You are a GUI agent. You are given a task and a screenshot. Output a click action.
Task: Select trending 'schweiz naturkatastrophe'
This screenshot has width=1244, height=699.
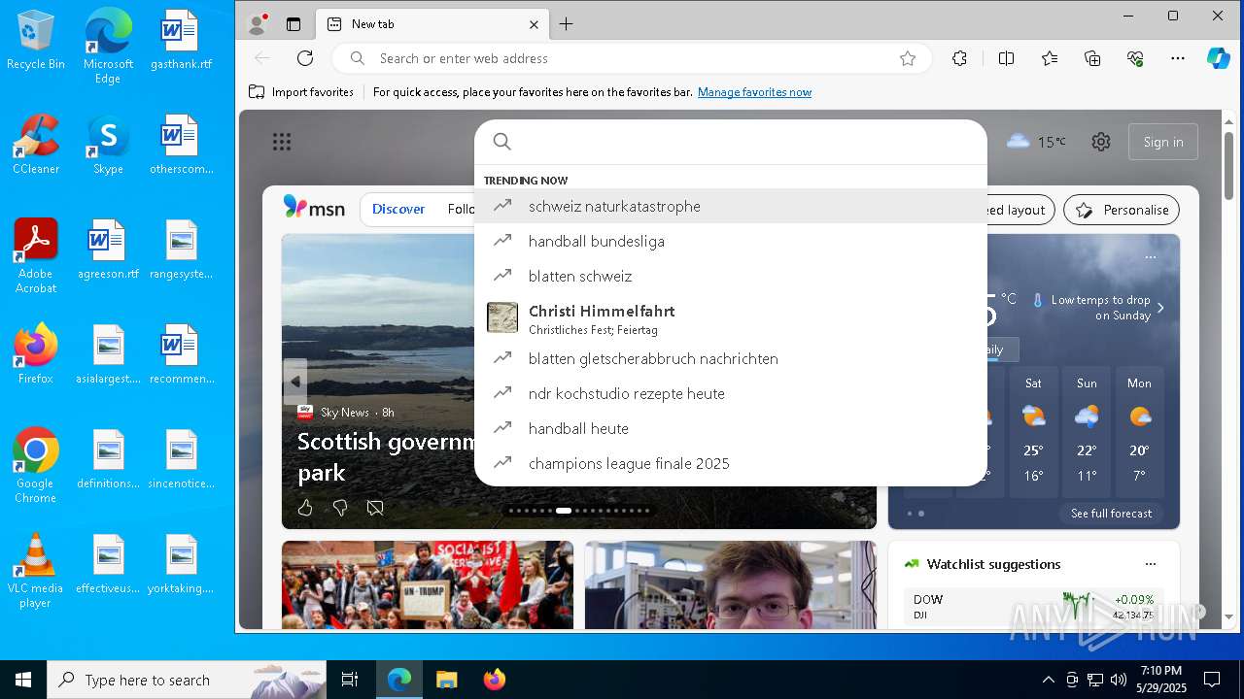pos(731,206)
